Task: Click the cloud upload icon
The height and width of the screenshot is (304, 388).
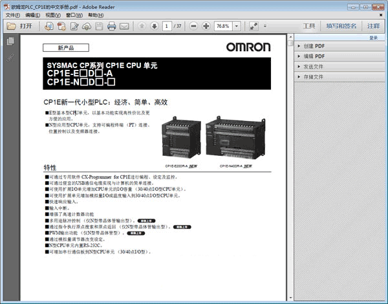Action: pyautogui.click(x=87, y=26)
